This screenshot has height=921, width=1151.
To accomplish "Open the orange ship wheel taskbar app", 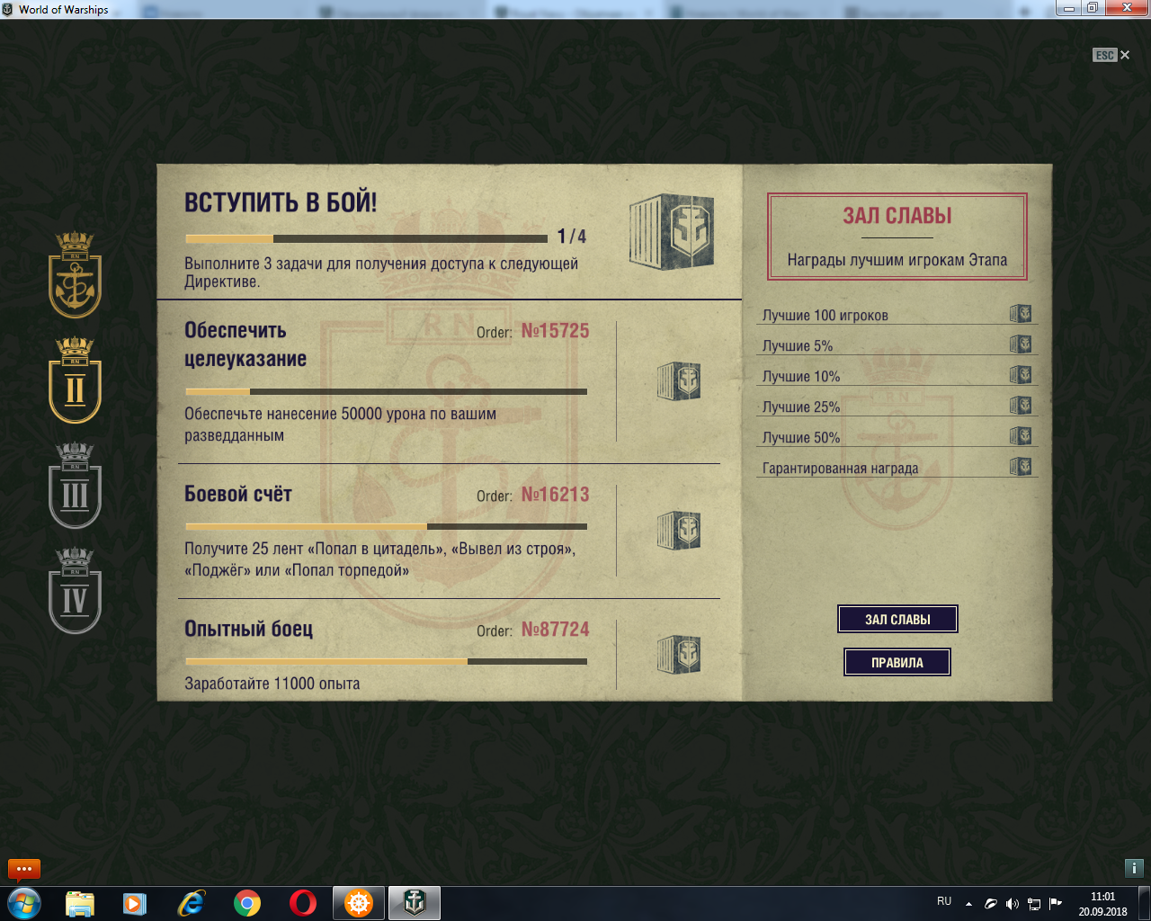I will pos(359,903).
